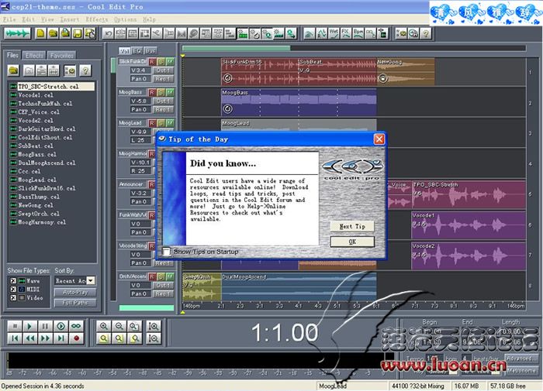Image resolution: width=543 pixels, height=391 pixels.
Task: Click the Bpm tempo toolbar icon
Action: 358,33
